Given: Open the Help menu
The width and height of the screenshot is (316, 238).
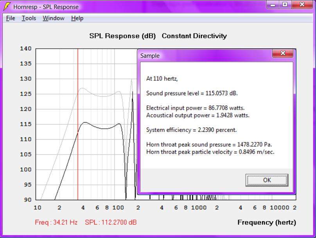Looking at the screenshot, I should (x=77, y=18).
